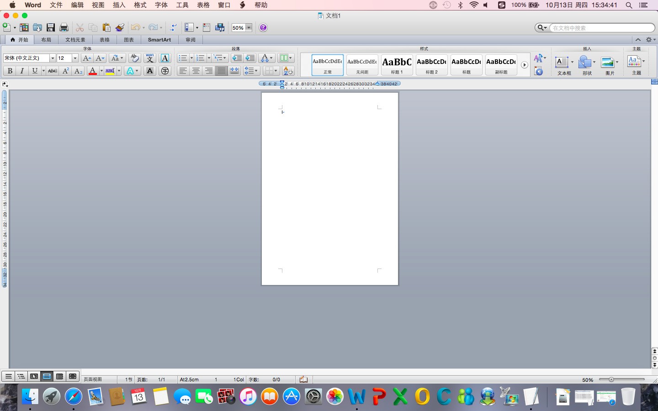Open the zoom percentage dropdown
The height and width of the screenshot is (411, 658).
click(249, 27)
